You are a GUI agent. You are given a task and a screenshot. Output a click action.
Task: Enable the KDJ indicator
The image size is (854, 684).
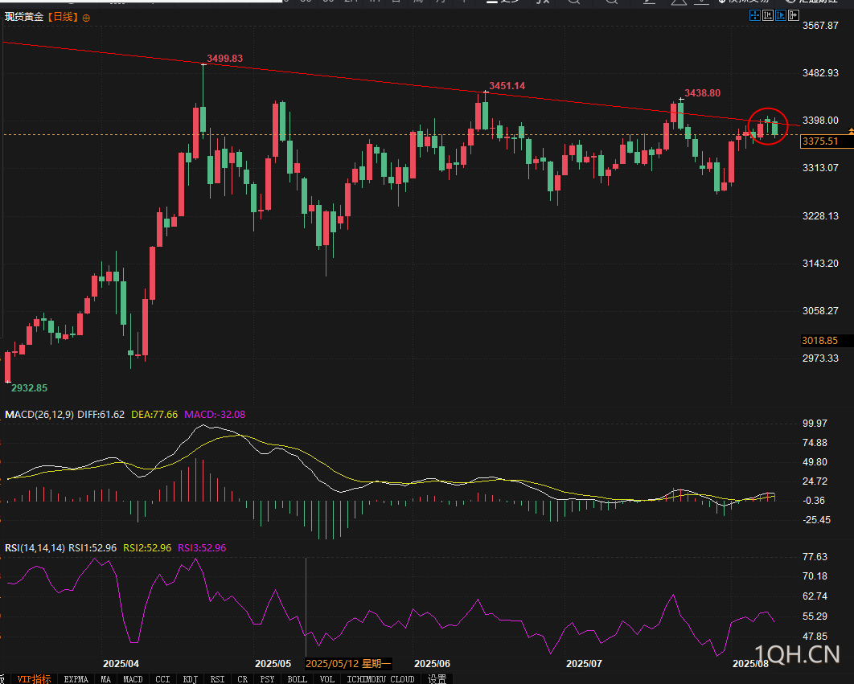[190, 678]
